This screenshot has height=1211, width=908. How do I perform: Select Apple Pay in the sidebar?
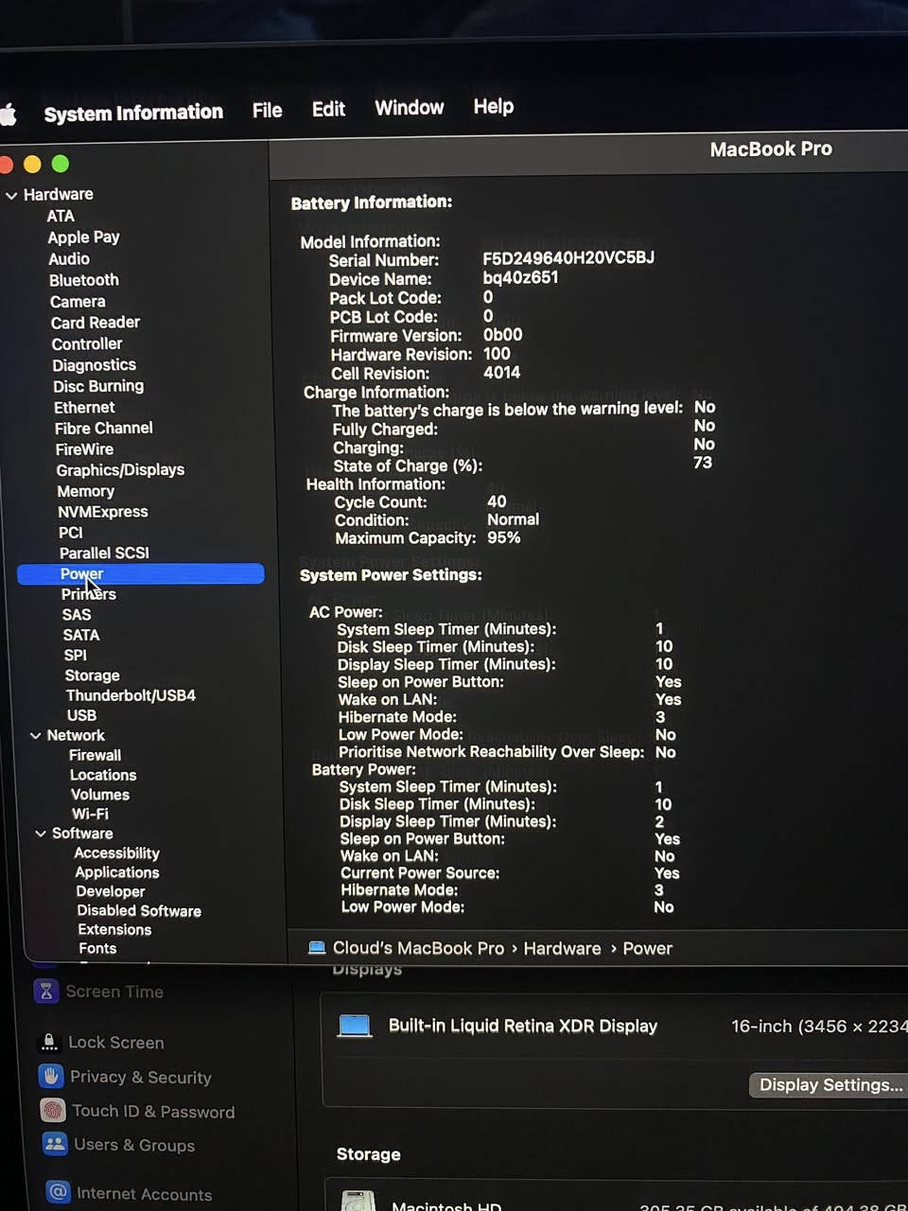pyautogui.click(x=83, y=237)
